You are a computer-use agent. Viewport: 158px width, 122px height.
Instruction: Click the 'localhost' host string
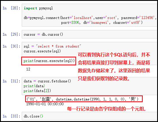tap(82, 18)
